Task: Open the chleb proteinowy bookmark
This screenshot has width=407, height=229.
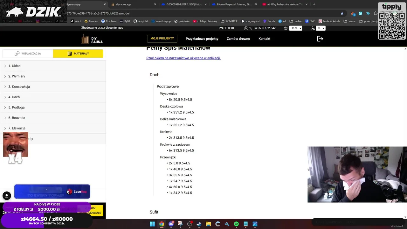Action: 205,21
